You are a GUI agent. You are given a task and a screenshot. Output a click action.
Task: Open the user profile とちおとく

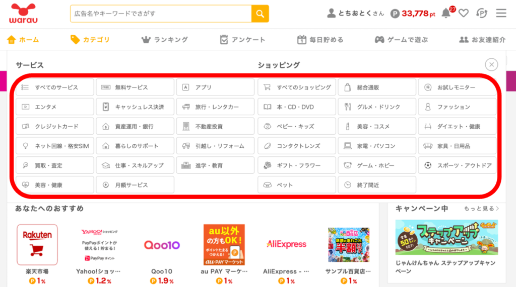355,14
